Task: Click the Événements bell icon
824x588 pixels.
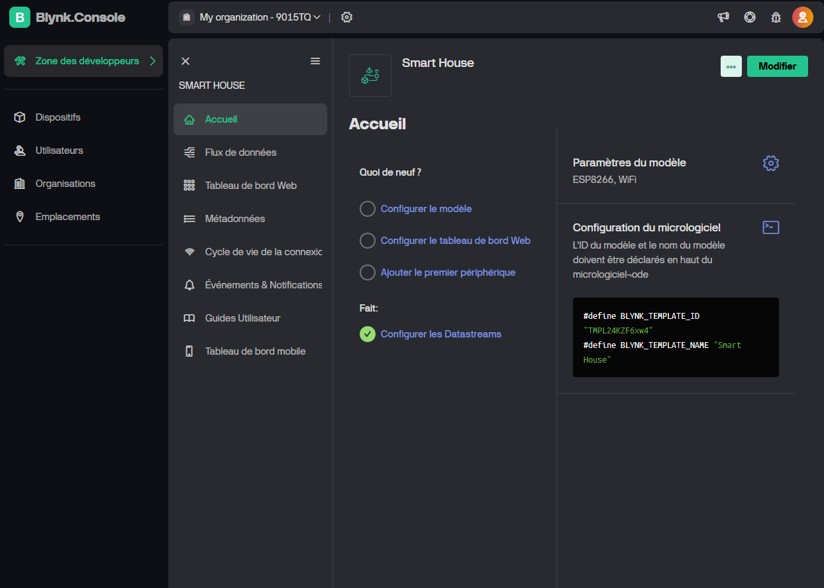Action: (x=189, y=285)
